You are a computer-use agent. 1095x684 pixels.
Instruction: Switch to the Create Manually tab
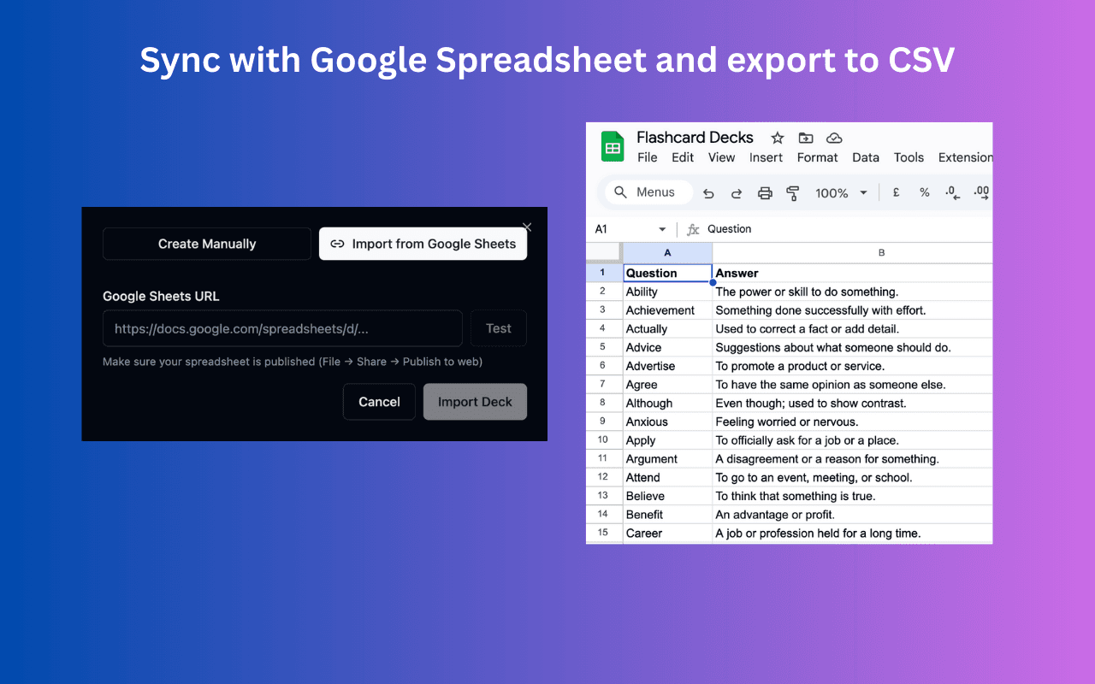(206, 244)
